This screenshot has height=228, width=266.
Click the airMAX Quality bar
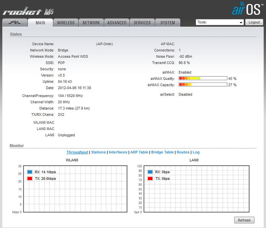[203, 78]
